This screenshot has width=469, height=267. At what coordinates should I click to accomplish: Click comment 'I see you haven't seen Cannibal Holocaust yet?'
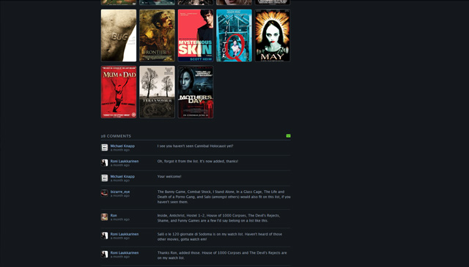click(196, 146)
